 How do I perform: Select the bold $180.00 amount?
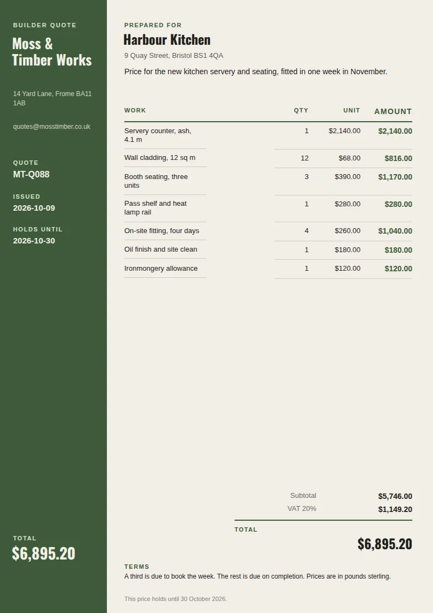pos(398,250)
